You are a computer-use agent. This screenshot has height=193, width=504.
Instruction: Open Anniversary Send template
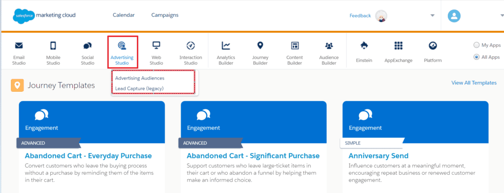[x=378, y=156]
